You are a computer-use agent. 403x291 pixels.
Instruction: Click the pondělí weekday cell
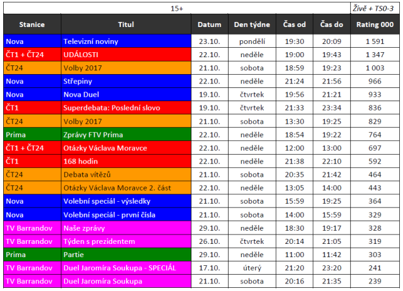(x=252, y=41)
